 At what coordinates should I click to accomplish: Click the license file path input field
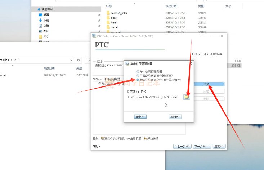pos(155,97)
